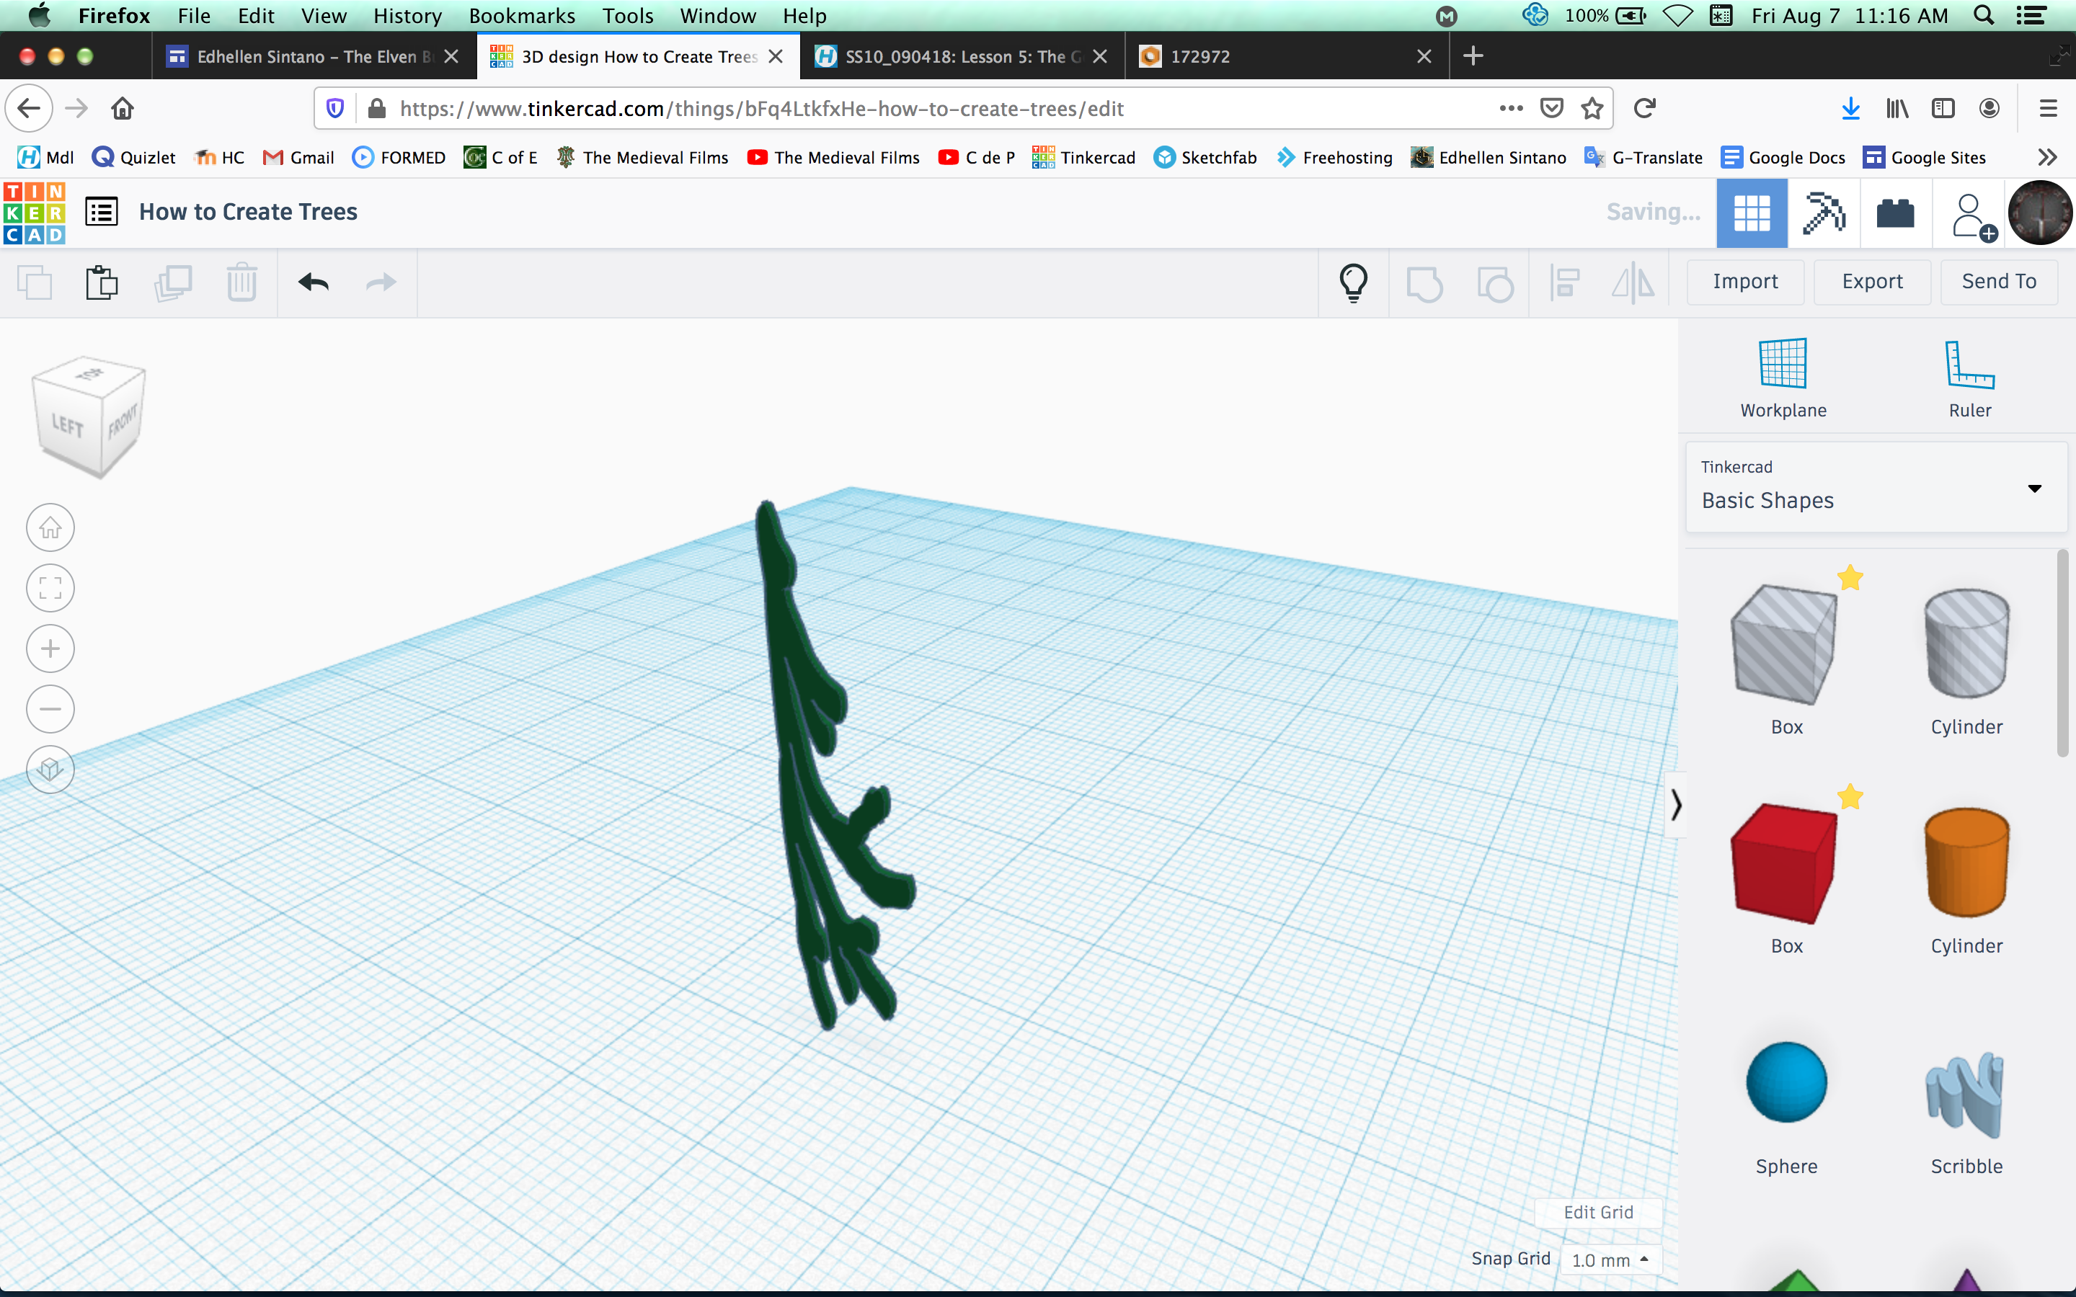Open the Google Docs bookmark
This screenshot has width=2076, height=1297.
(x=1783, y=157)
